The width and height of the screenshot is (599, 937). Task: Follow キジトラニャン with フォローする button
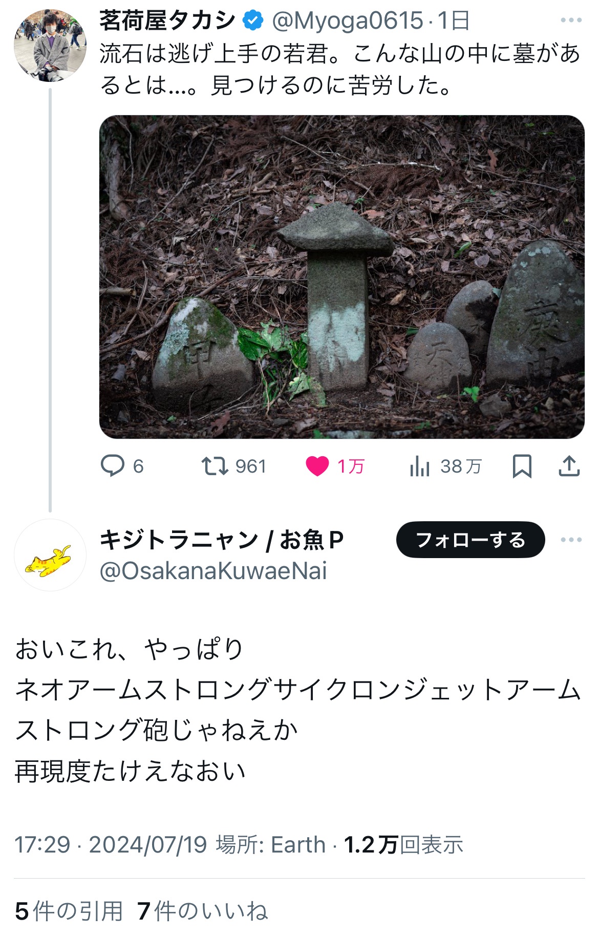point(470,540)
